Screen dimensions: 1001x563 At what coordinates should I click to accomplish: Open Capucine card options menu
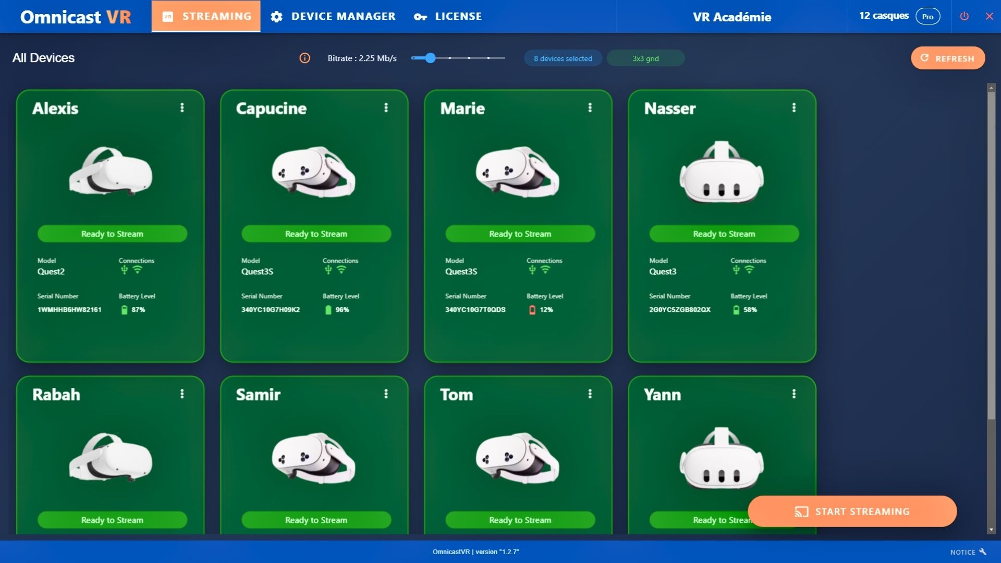386,107
